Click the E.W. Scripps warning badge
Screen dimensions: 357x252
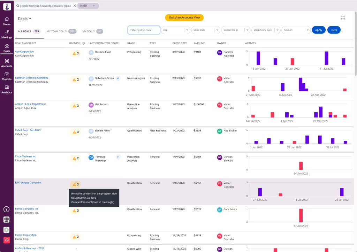pos(75,184)
